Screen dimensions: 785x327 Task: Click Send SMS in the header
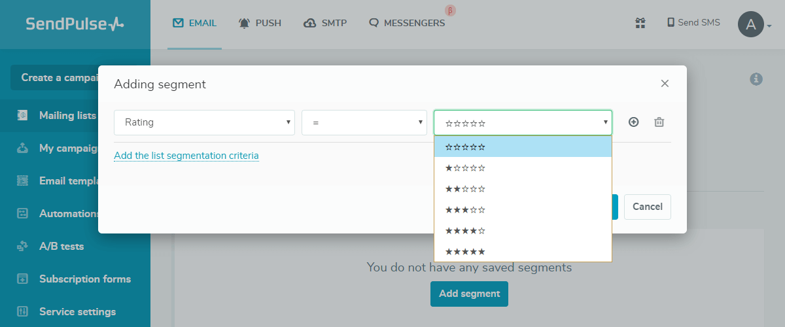[693, 23]
